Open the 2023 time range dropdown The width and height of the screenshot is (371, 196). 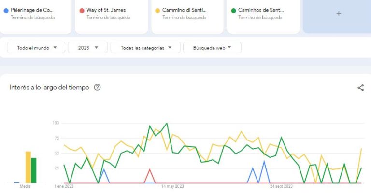pyautogui.click(x=88, y=47)
